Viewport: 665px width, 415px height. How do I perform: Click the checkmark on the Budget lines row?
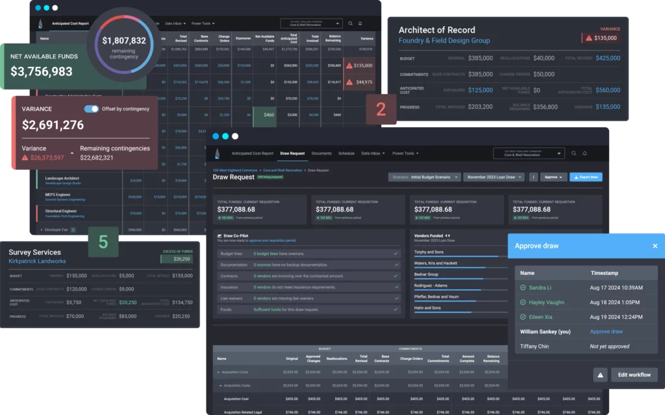point(396,252)
